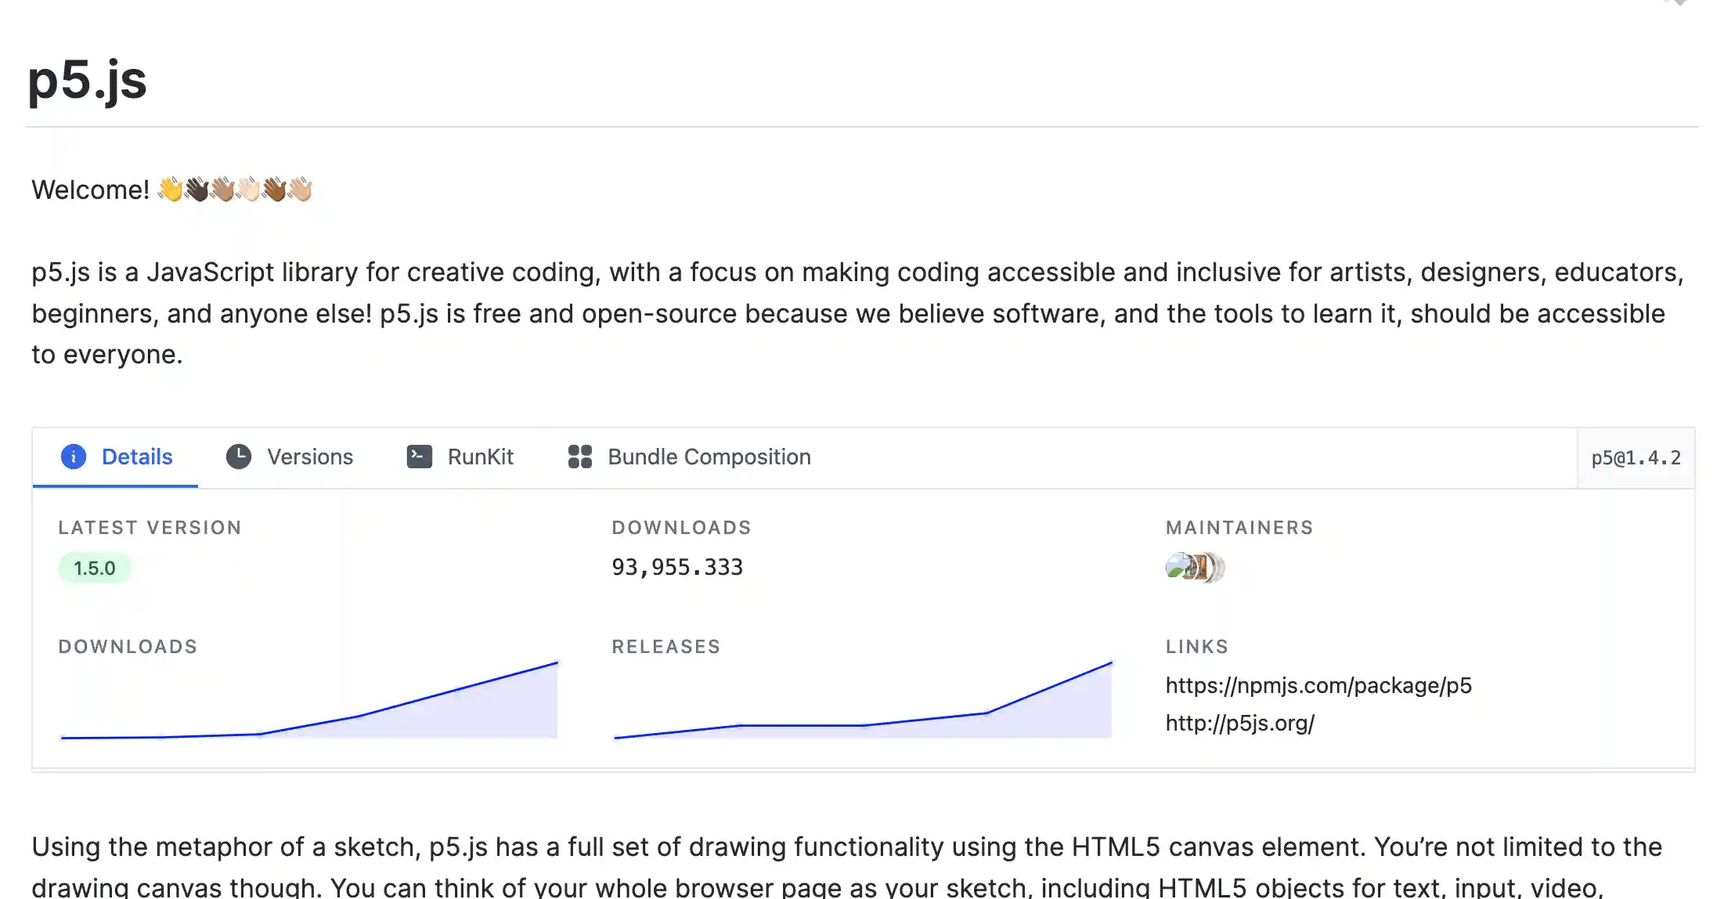The image size is (1724, 899).
Task: Click the green 1.5.0 latest version badge
Action: pos(95,568)
